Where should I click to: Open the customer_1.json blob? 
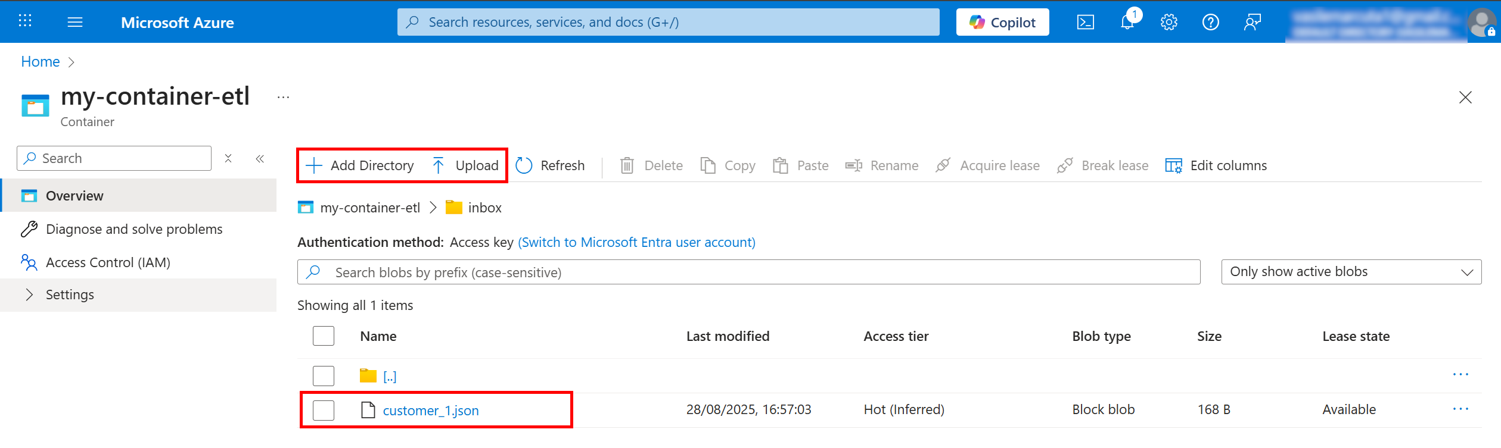pos(431,411)
